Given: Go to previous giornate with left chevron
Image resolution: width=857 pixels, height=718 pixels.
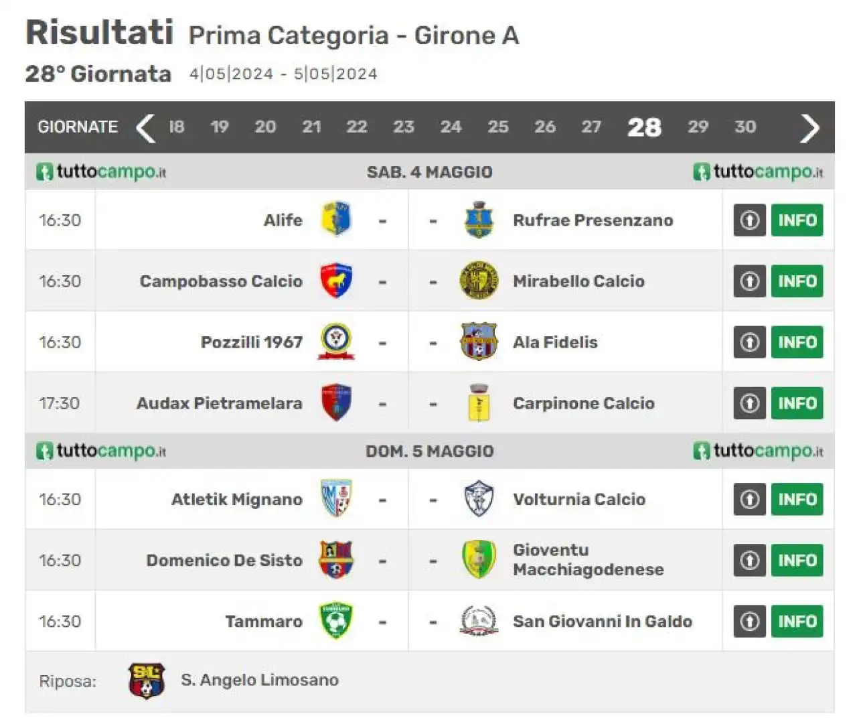Looking at the screenshot, I should tap(145, 127).
